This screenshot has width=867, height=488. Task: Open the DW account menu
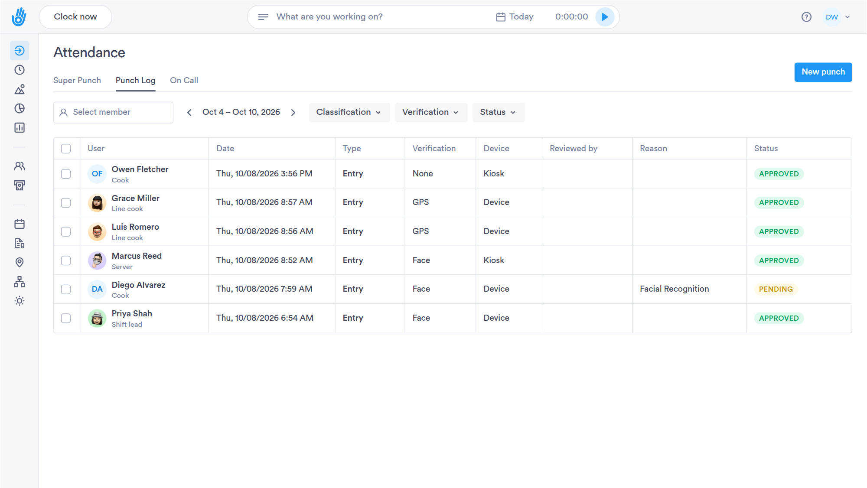click(x=837, y=17)
